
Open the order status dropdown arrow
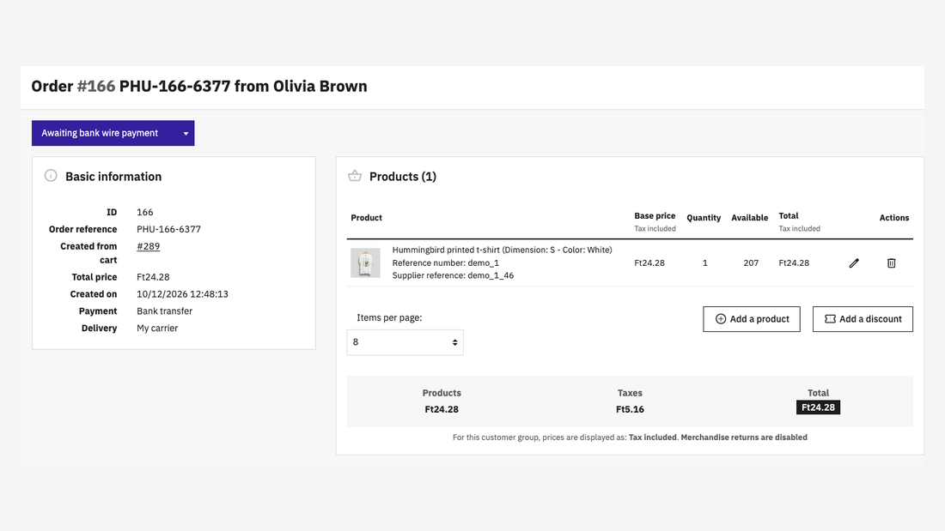tap(186, 133)
